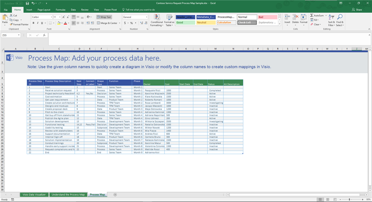Undo the last action

click(33, 3)
